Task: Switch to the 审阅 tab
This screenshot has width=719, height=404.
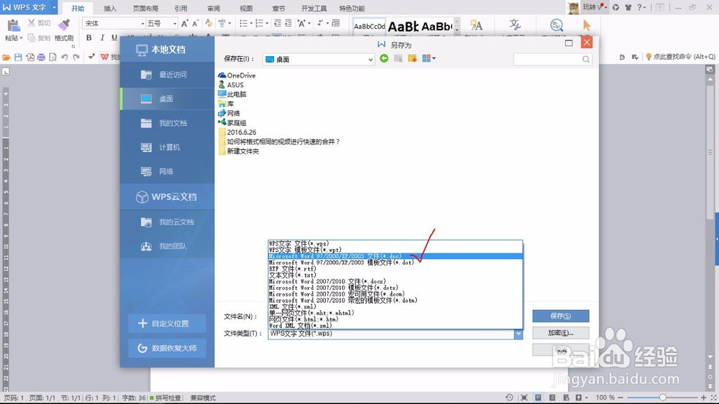Action: [x=214, y=8]
